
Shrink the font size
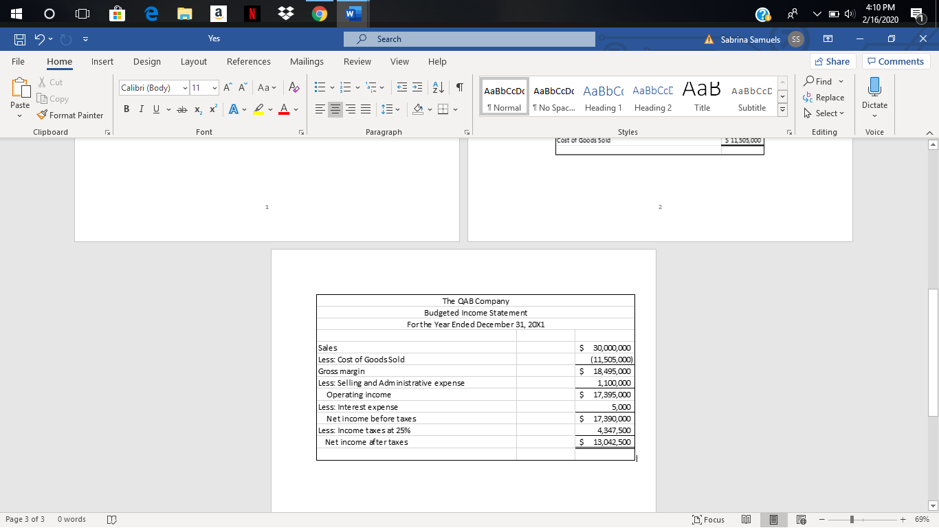click(243, 88)
